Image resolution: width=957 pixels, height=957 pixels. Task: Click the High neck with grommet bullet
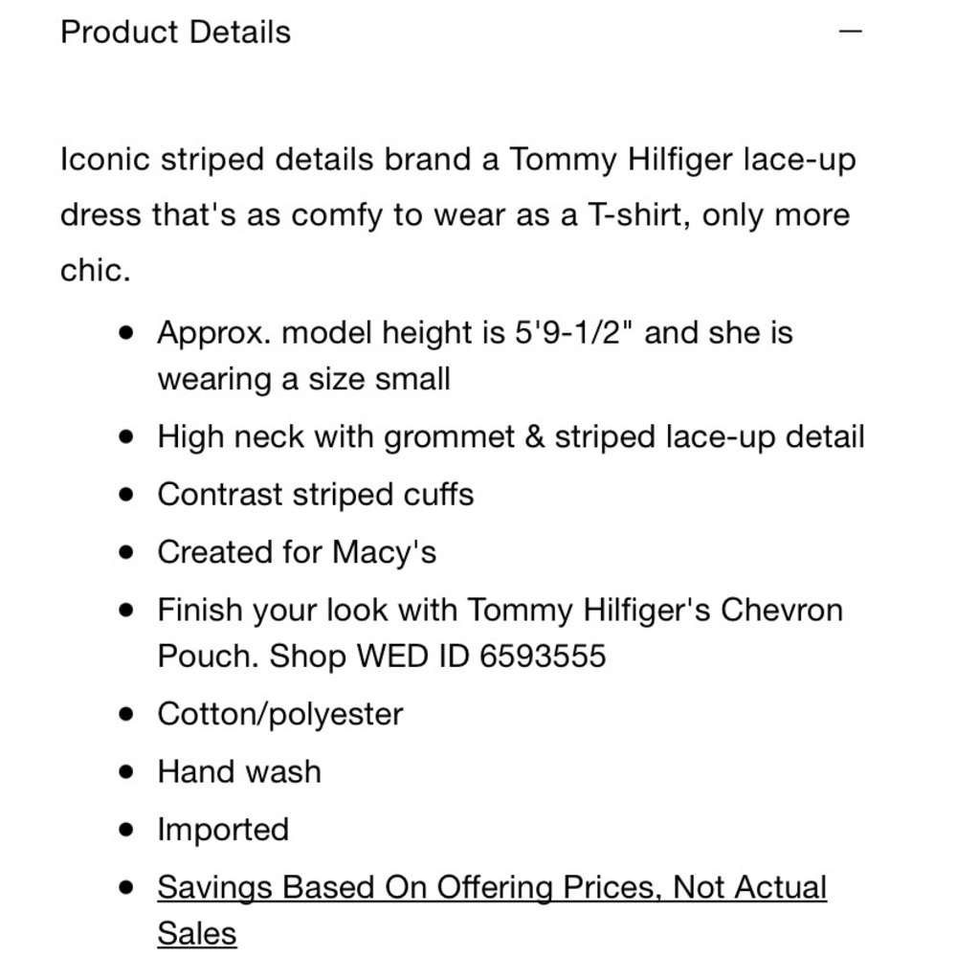tap(511, 437)
